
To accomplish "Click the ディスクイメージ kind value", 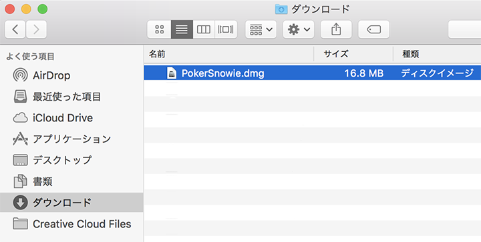I will [x=437, y=73].
